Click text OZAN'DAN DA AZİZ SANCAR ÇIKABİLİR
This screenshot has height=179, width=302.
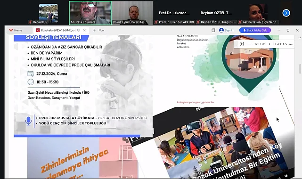(66, 47)
